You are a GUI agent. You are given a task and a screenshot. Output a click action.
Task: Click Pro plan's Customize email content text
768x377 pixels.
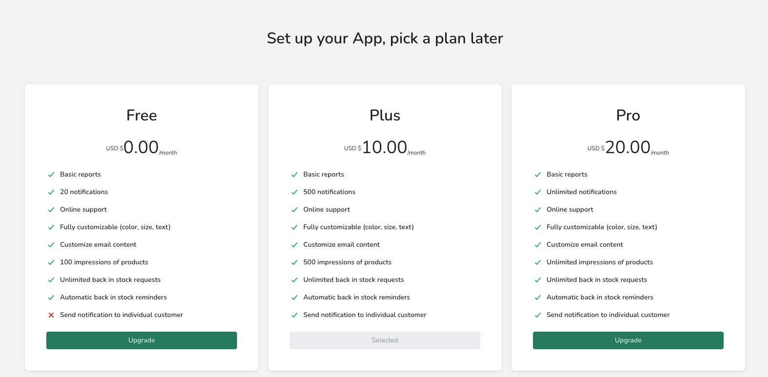(585, 244)
